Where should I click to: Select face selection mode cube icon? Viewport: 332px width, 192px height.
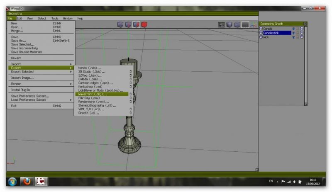136,25
